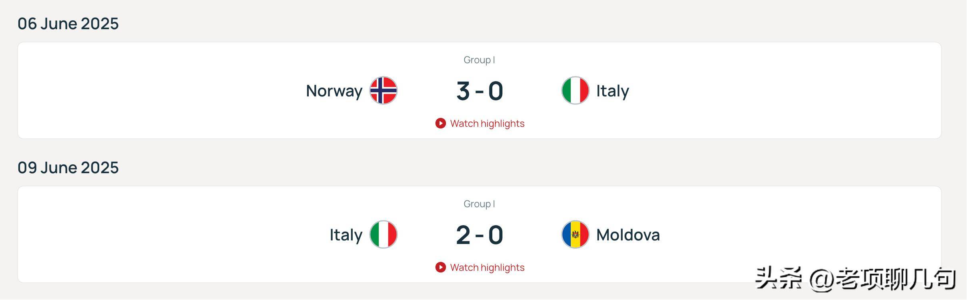
Task: Click the Norway flag icon
Action: point(383,90)
